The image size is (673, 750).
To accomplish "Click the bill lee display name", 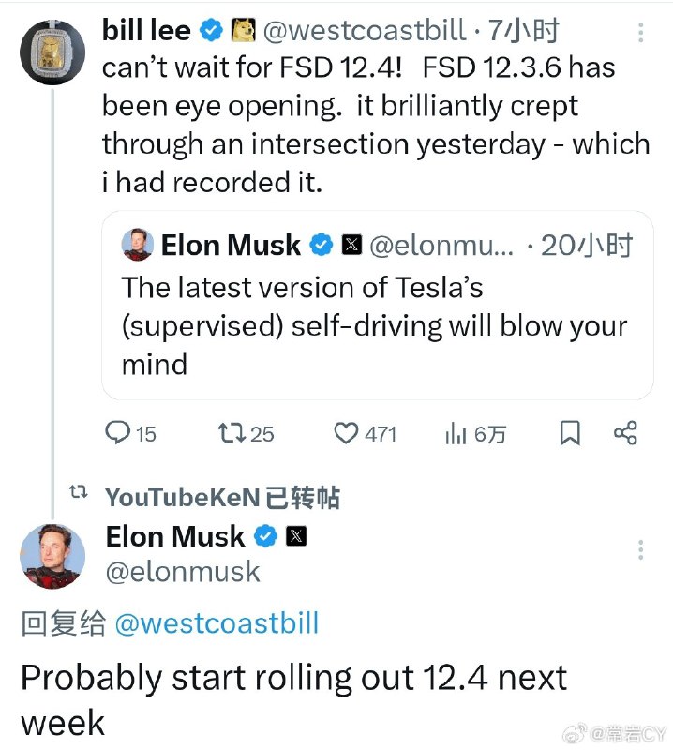I will [146, 30].
